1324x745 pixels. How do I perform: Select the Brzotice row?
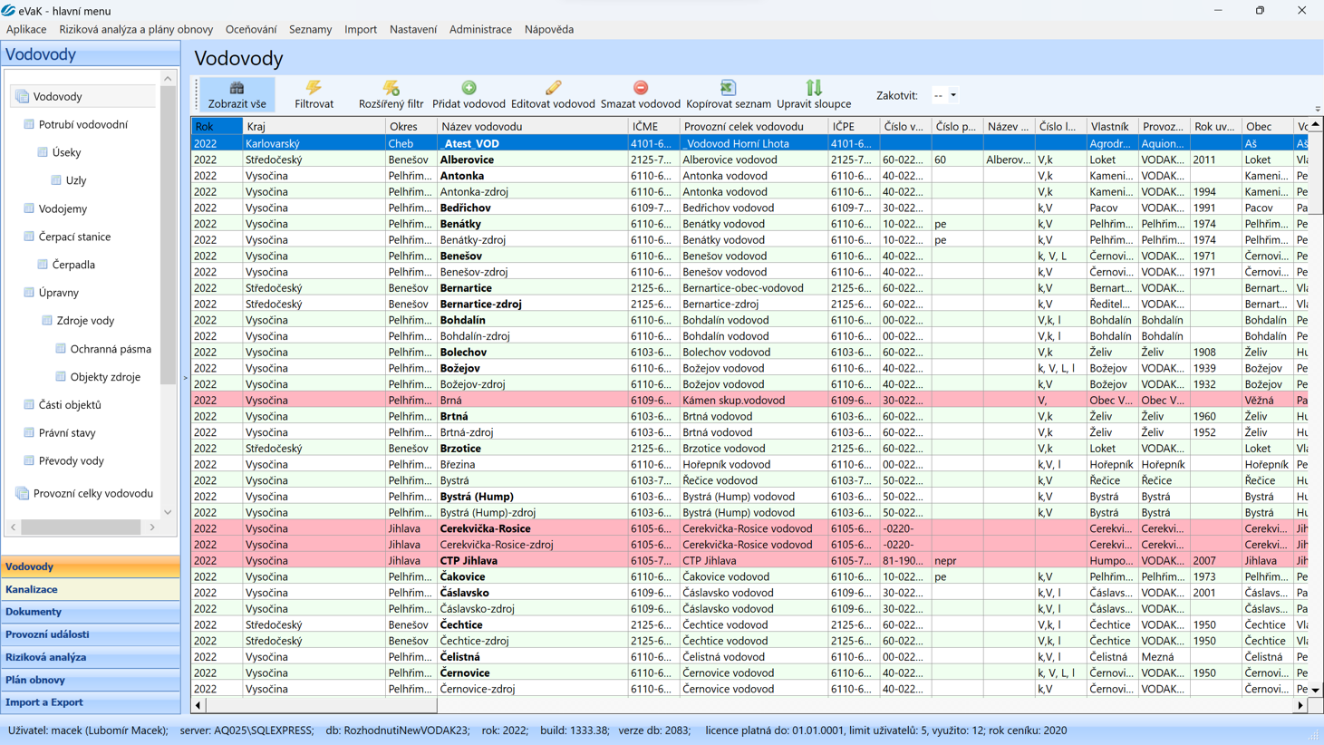(749, 449)
